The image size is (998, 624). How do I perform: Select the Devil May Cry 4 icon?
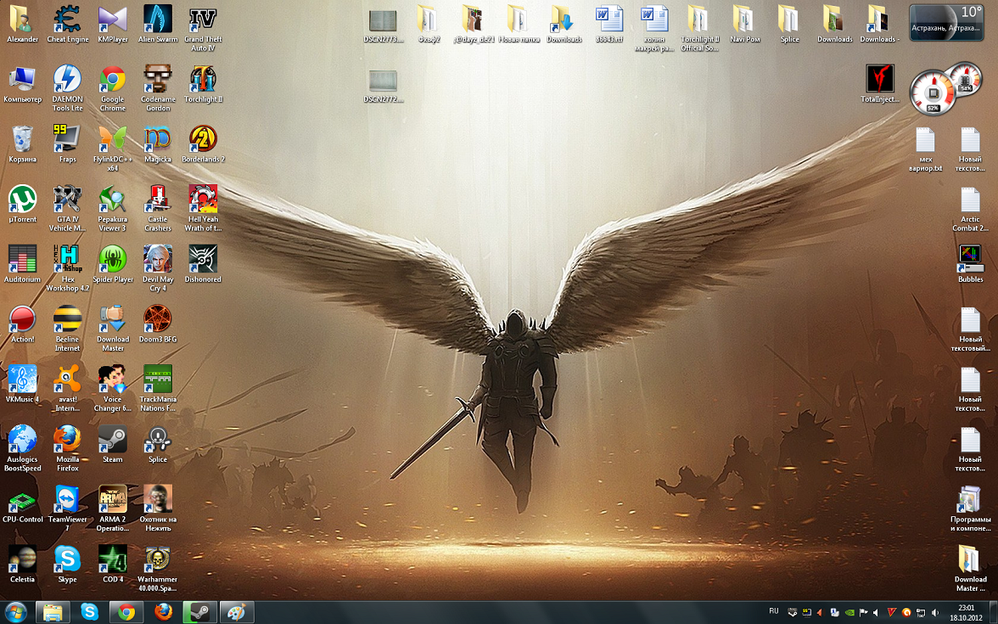pyautogui.click(x=158, y=267)
